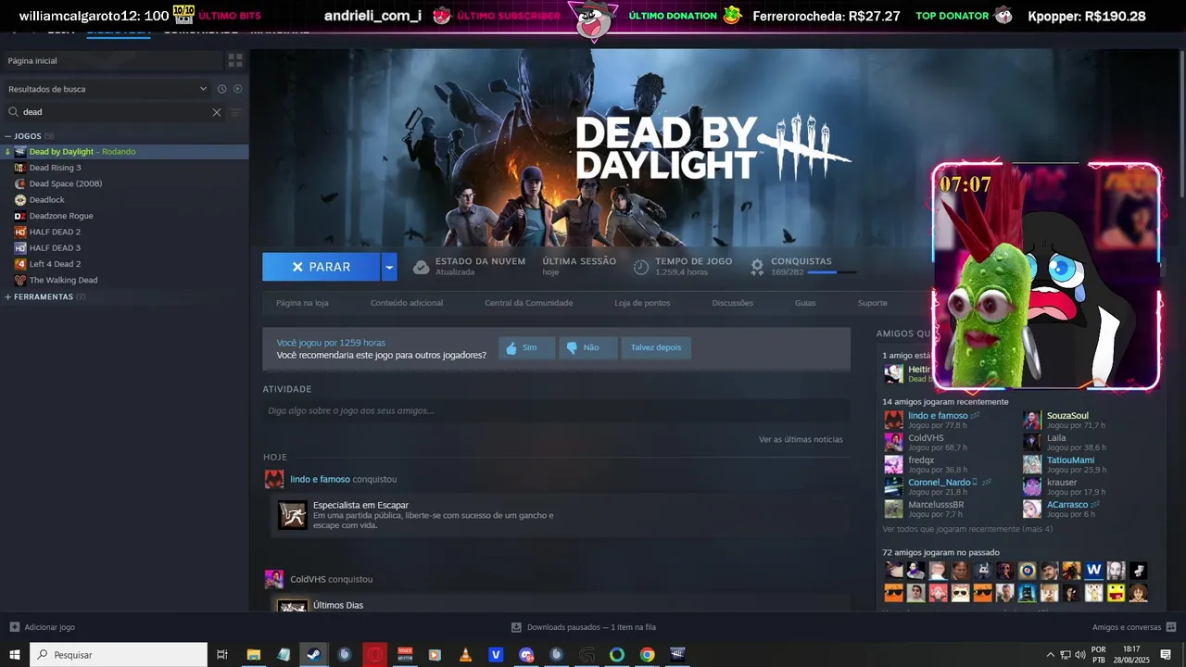1186x667 pixels.
Task: Open the Central da Comunidade tab
Action: (x=528, y=303)
